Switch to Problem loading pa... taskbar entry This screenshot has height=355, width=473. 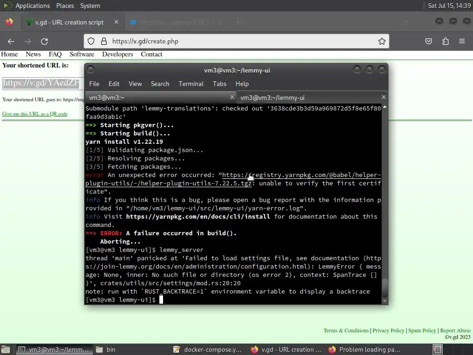364,349
